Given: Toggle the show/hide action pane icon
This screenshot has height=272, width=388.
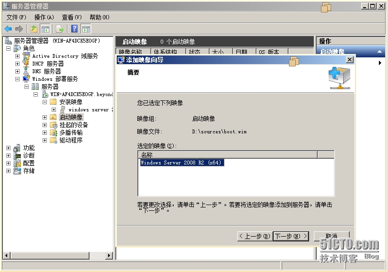Looking at the screenshot, I should [x=86, y=29].
